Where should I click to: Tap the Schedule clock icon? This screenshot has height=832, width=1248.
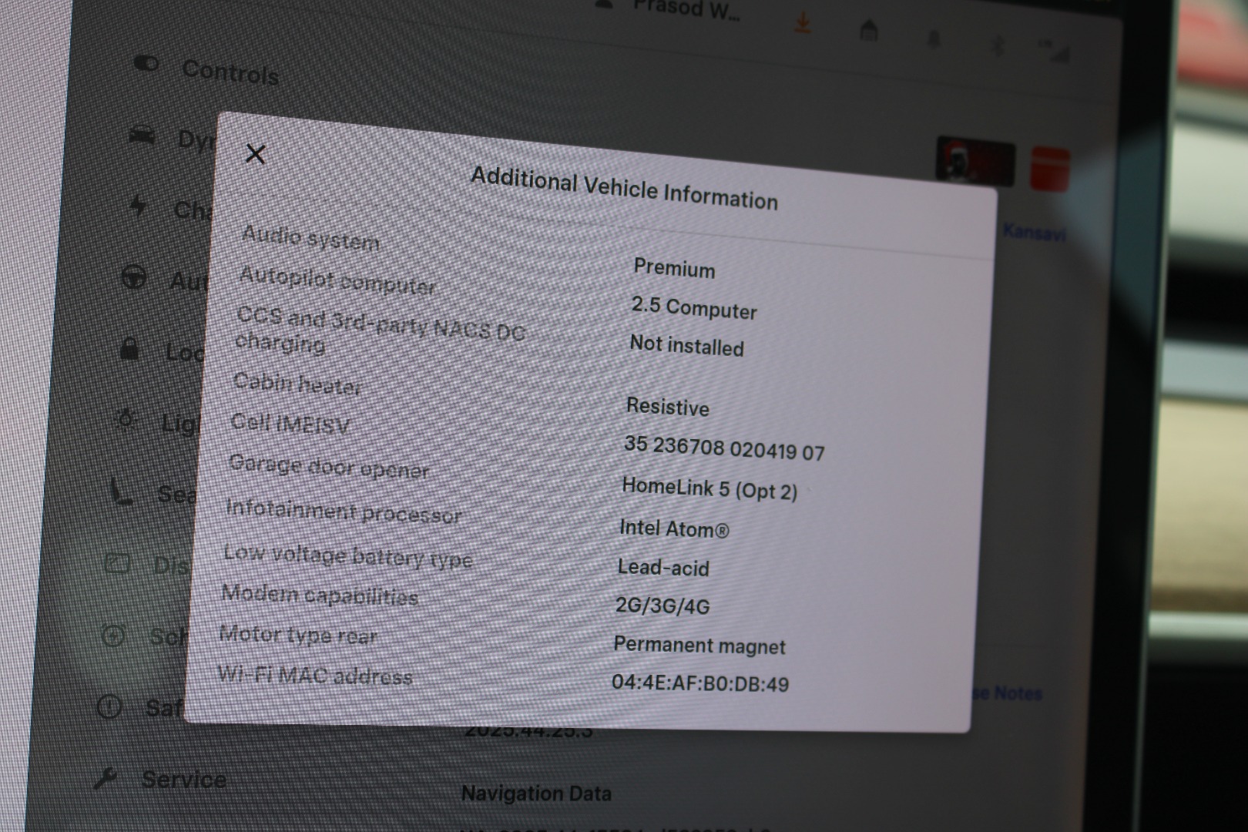coord(113,636)
